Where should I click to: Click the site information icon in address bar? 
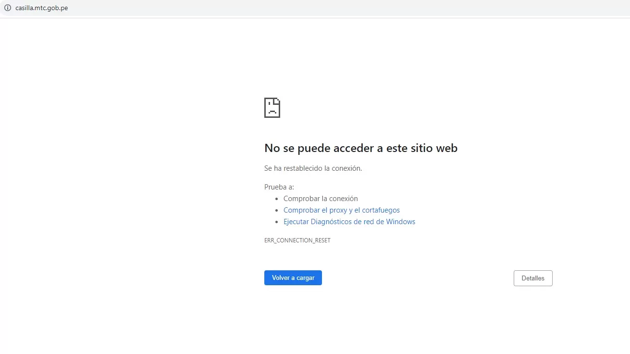pos(8,8)
